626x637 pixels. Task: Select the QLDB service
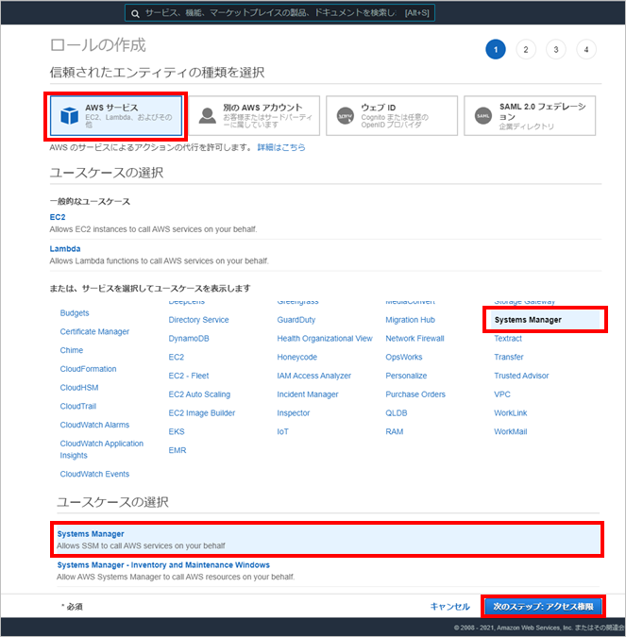[x=397, y=413]
